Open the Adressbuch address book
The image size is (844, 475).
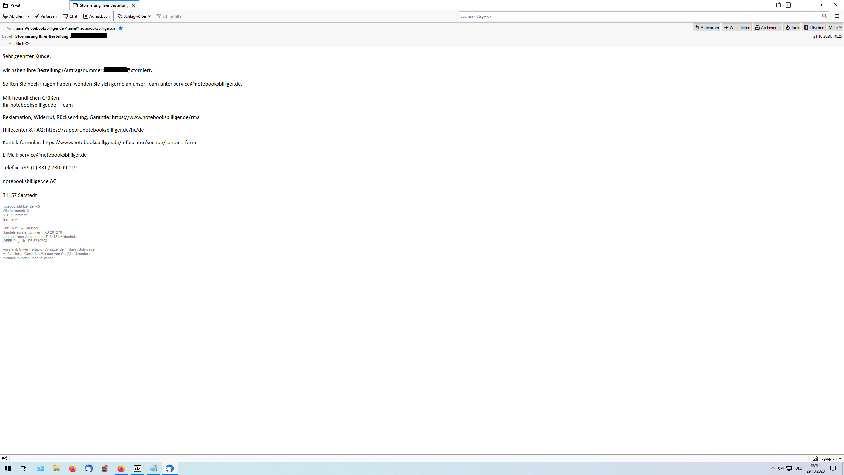point(96,16)
